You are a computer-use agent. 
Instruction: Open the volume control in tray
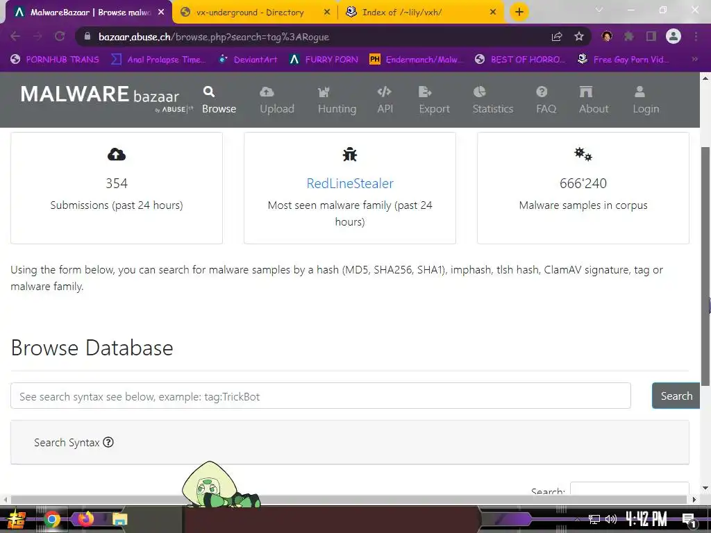tap(611, 519)
